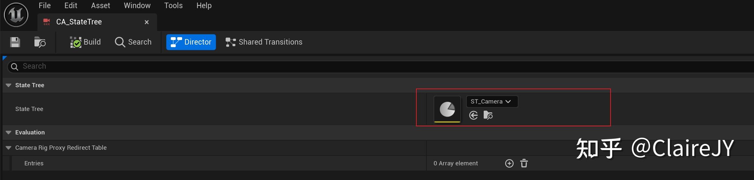Open the ST_Camera asset dropdown
The width and height of the screenshot is (754, 180).
(491, 102)
